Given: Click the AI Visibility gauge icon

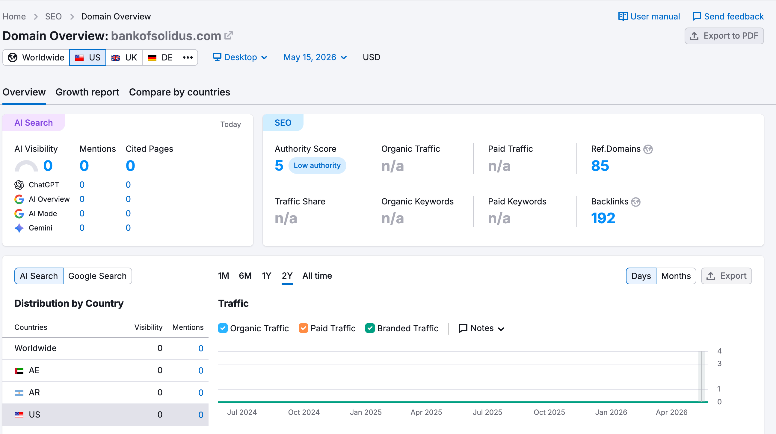Looking at the screenshot, I should pos(26,166).
